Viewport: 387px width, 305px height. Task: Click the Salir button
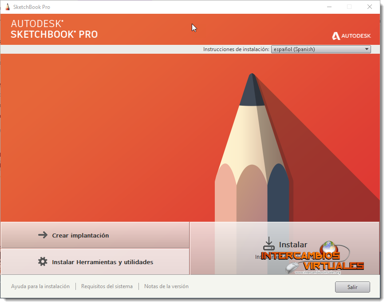point(352,287)
